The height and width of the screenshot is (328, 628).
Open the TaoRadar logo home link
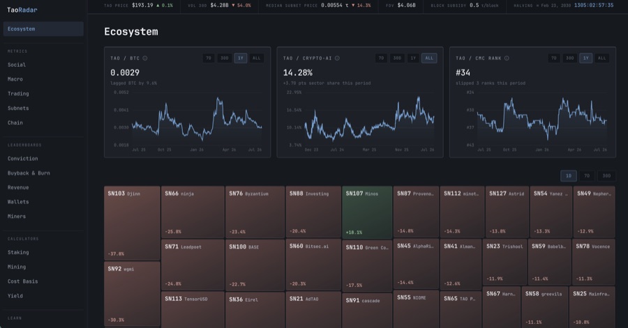(22, 10)
